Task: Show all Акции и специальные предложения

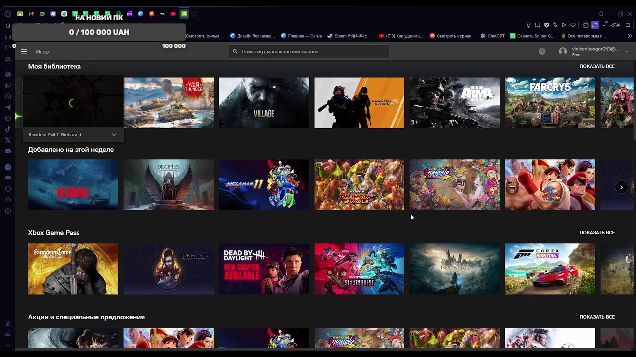Action: 597,317
